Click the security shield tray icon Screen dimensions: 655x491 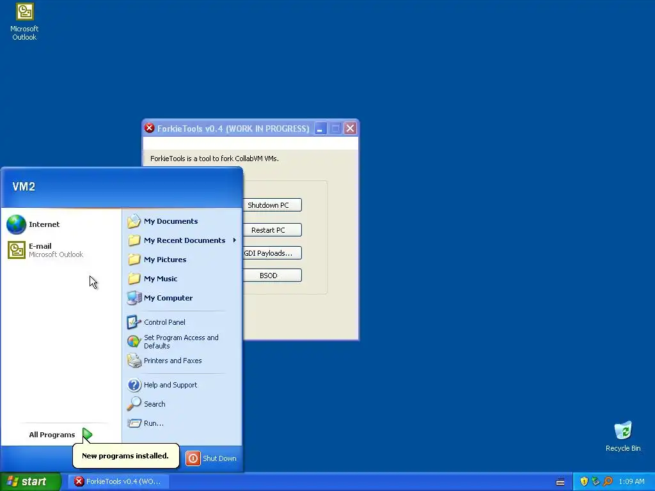pyautogui.click(x=584, y=481)
